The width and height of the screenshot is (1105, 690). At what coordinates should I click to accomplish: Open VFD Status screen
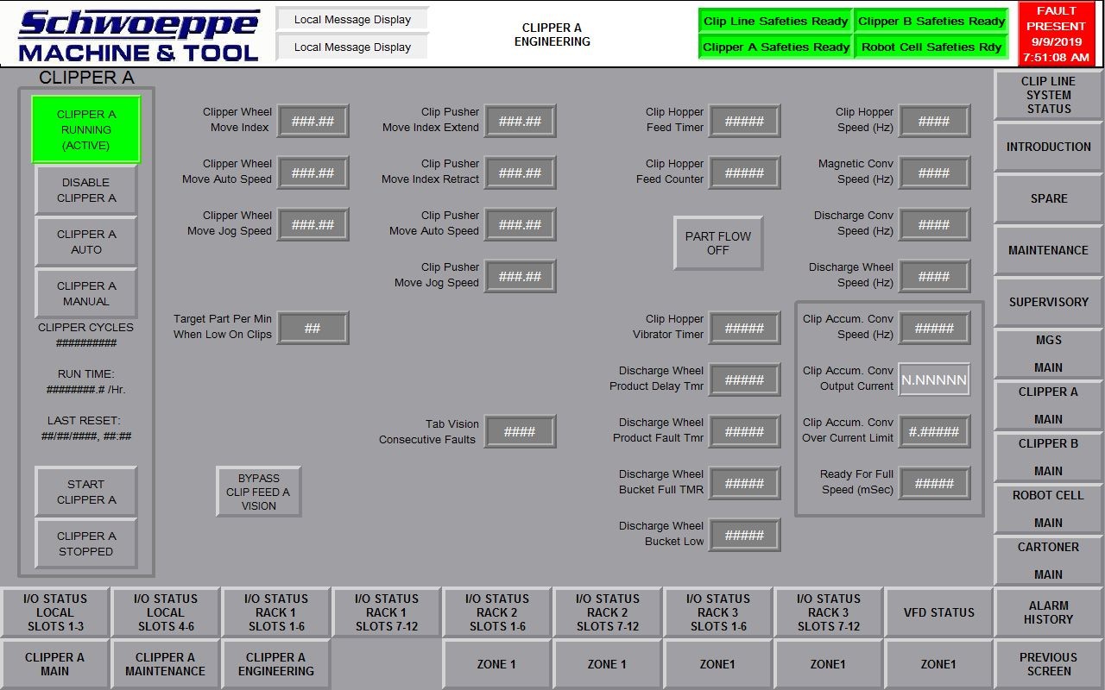(x=939, y=612)
